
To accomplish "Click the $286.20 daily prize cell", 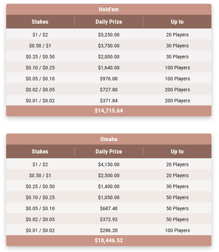I will point(109,230).
